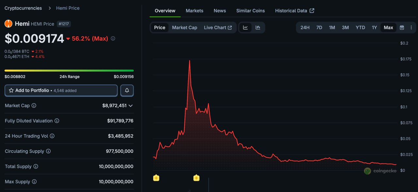Open Historical Data external link
This screenshot has width=418, height=192.
pos(295,11)
